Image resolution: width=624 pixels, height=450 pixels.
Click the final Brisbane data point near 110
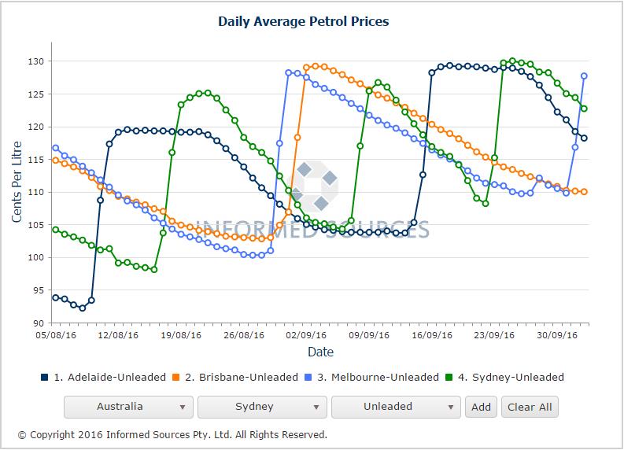pyautogui.click(x=584, y=192)
